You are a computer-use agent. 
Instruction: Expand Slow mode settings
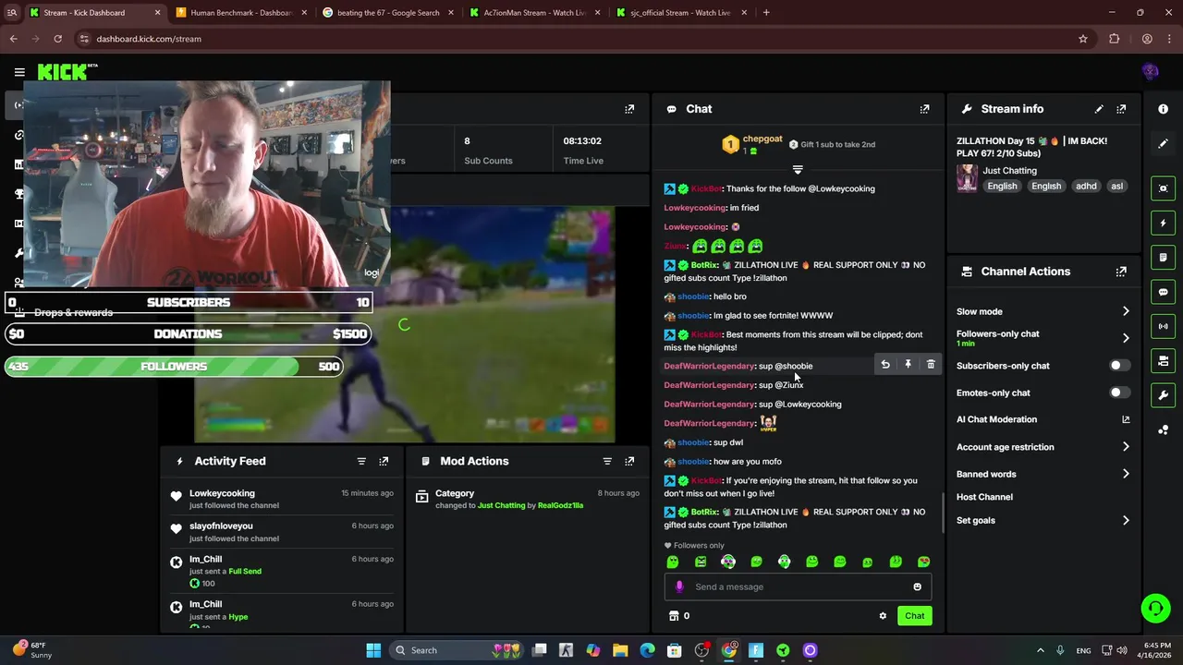click(x=1126, y=311)
